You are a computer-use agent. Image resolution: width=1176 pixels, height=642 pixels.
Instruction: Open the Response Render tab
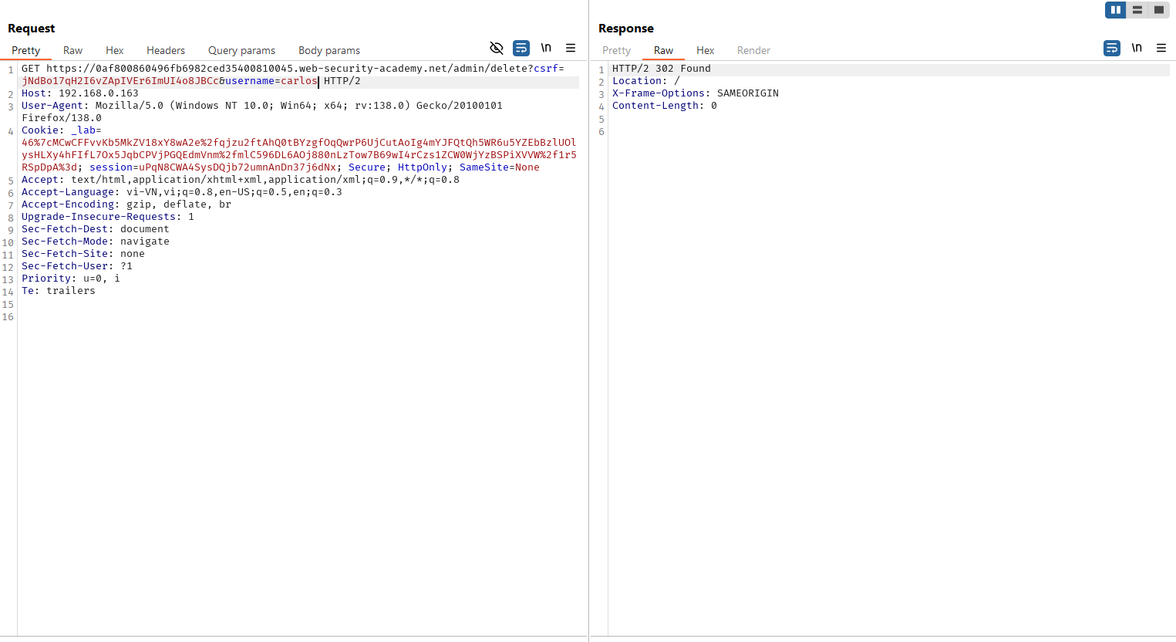coord(753,50)
